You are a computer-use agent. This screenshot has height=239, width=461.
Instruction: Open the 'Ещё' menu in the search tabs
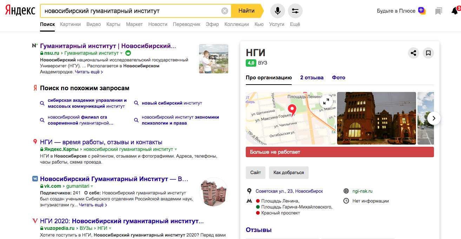pos(295,24)
